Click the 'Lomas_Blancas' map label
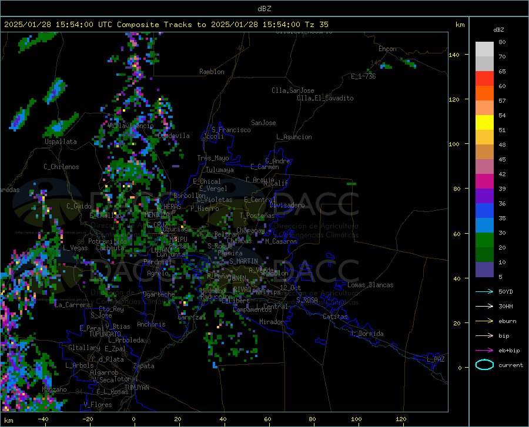The image size is (529, 427). point(370,285)
